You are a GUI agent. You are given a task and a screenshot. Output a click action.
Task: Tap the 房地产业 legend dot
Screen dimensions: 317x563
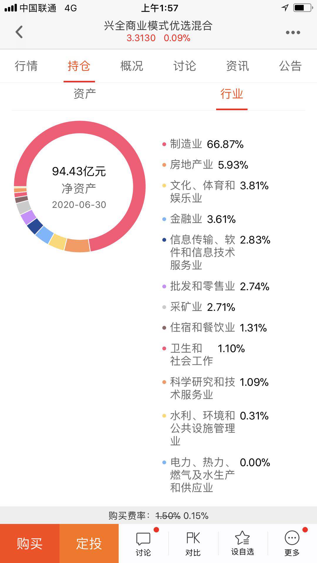pyautogui.click(x=164, y=165)
